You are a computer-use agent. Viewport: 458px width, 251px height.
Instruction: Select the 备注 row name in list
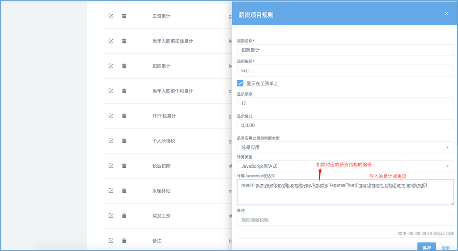157,241
